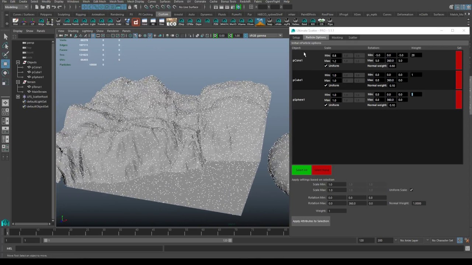472x265 pixels.
Task: Open the Modeling menu set dropdown
Action: pos(15,7)
